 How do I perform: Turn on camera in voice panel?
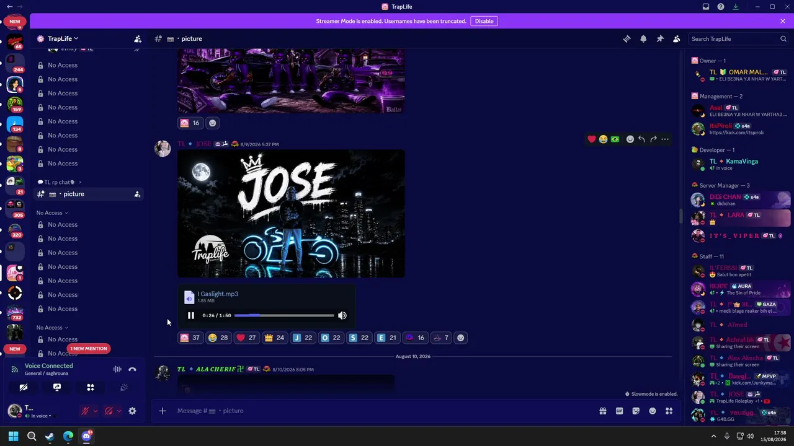click(x=24, y=388)
